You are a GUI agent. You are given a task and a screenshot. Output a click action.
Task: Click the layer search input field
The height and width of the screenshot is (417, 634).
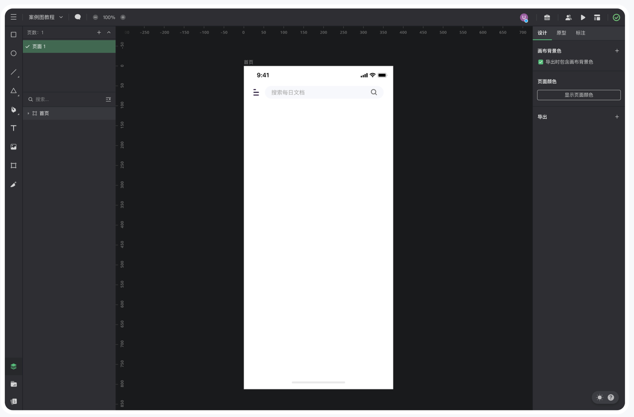[x=67, y=99]
